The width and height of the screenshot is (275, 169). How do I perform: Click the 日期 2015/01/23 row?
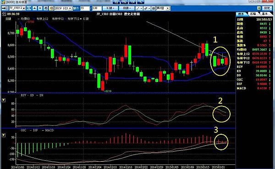254,19
